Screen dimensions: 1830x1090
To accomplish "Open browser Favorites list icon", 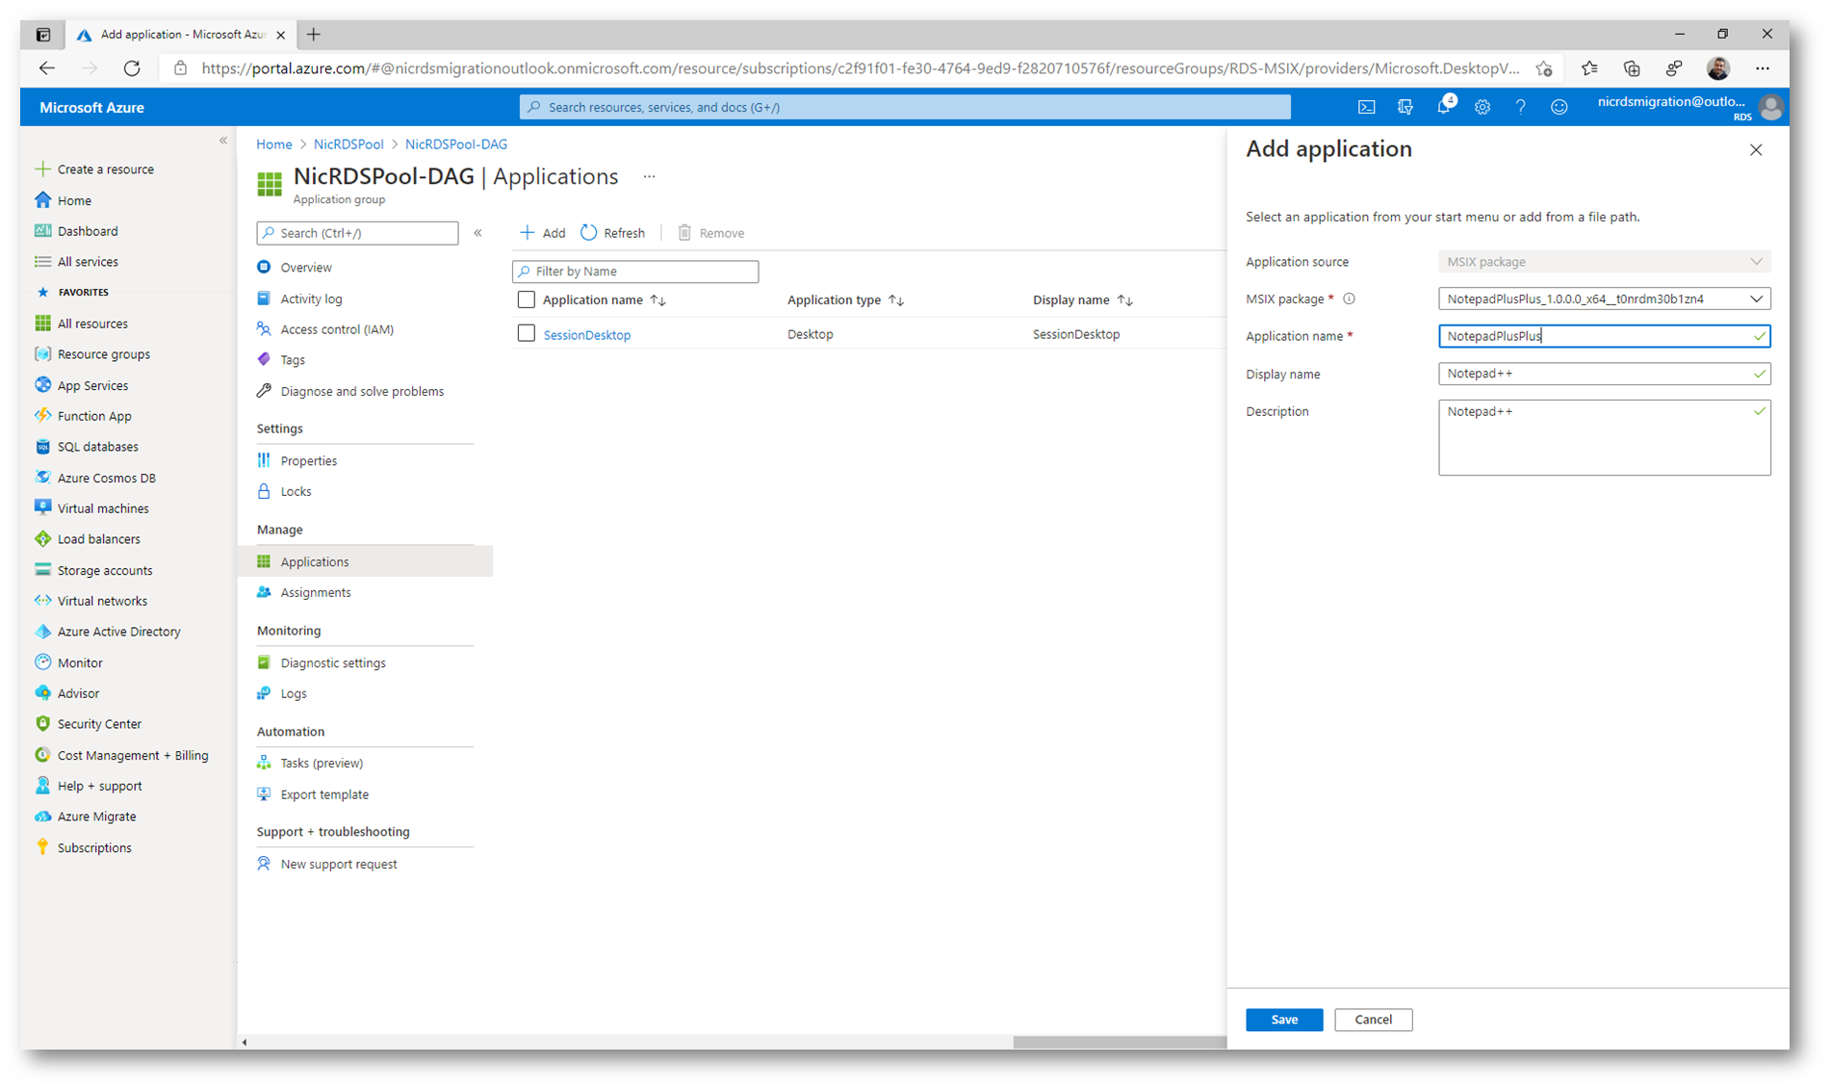I will 1589,68.
